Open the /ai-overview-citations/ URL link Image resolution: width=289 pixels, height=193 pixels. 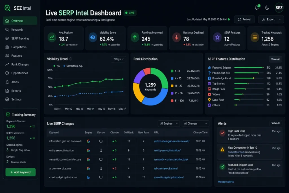[x=166, y=168]
